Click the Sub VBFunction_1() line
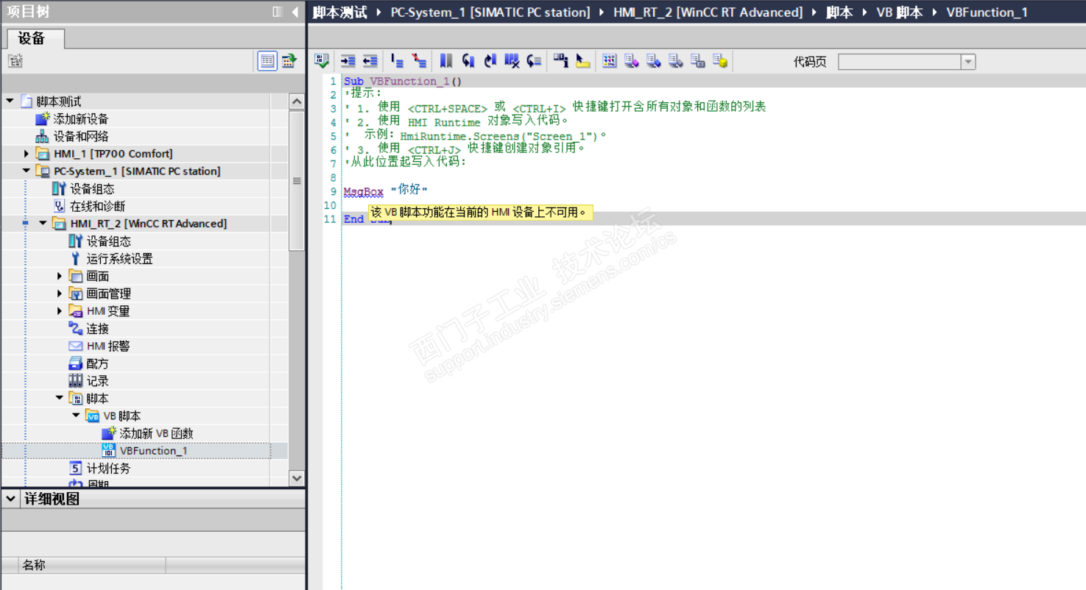The image size is (1086, 590). pyautogui.click(x=403, y=81)
